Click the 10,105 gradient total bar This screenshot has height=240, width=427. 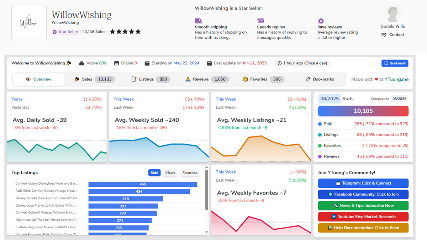coord(363,111)
